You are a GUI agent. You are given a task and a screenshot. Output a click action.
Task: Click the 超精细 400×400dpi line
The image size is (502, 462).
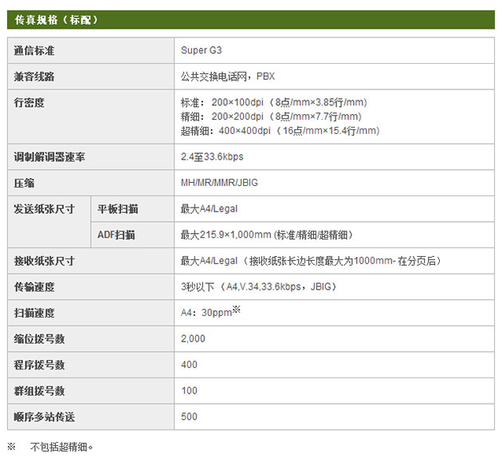[x=280, y=131]
